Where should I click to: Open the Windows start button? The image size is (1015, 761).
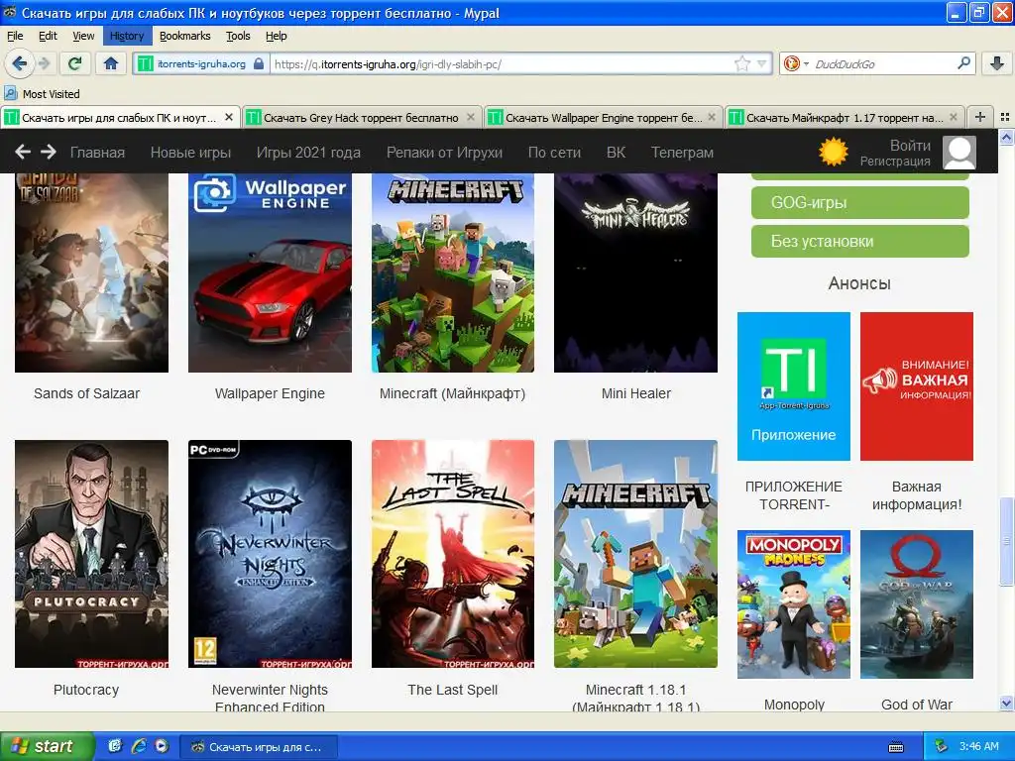(47, 746)
